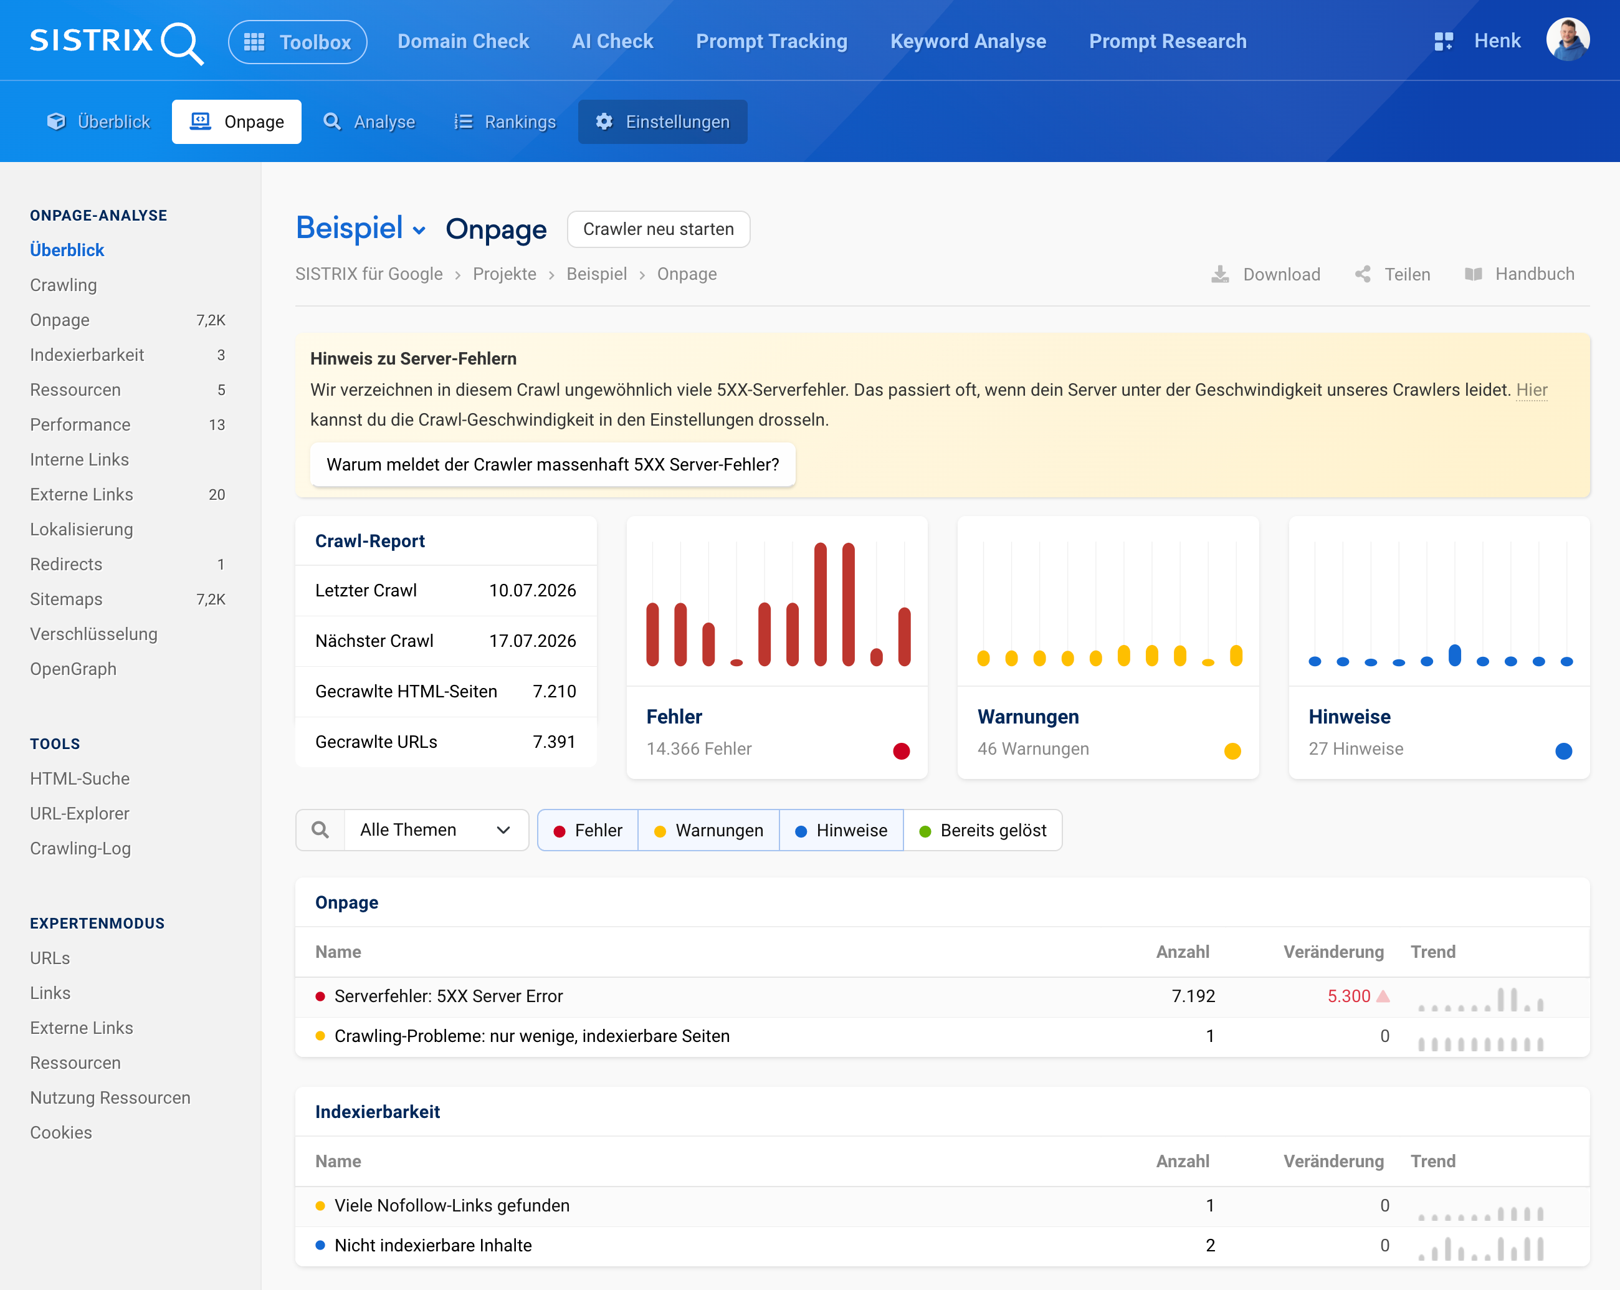Click the filter search magnifier icon

[320, 829]
